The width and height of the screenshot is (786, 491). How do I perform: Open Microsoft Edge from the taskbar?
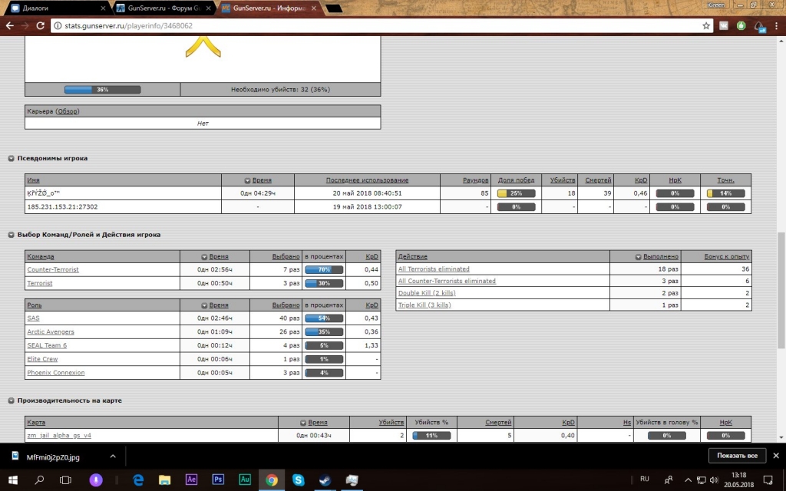click(138, 479)
